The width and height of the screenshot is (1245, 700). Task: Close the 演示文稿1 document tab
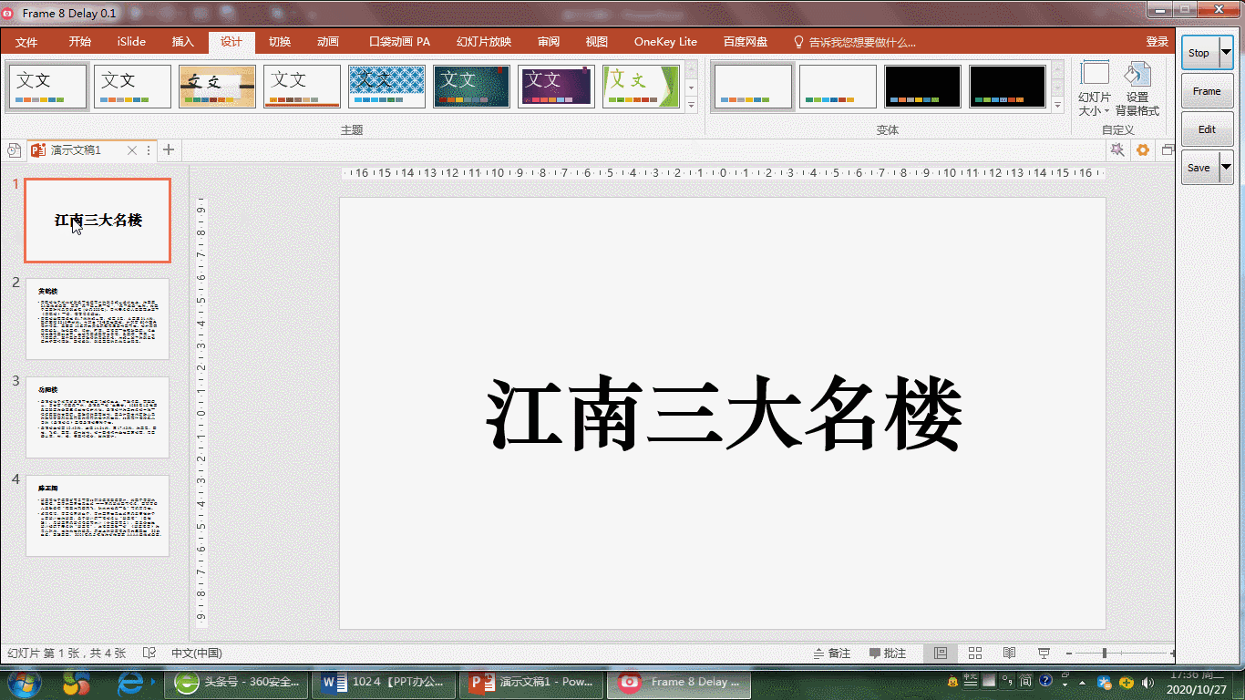tap(132, 150)
